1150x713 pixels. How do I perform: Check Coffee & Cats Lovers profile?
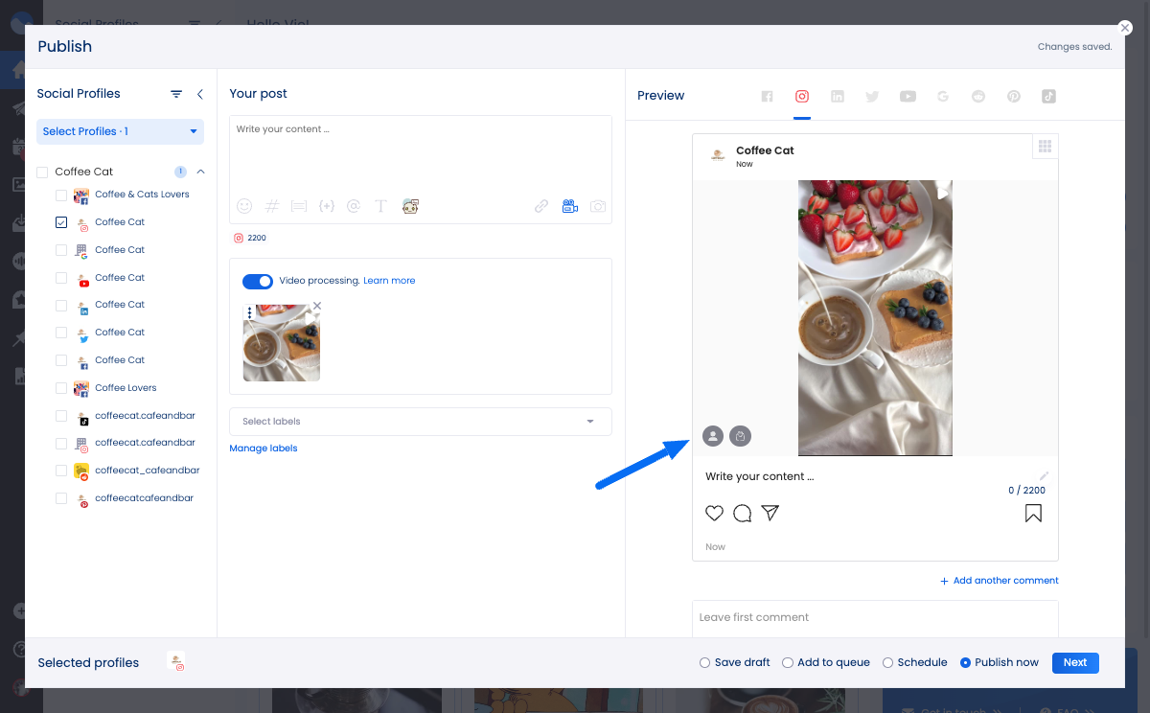tap(61, 195)
